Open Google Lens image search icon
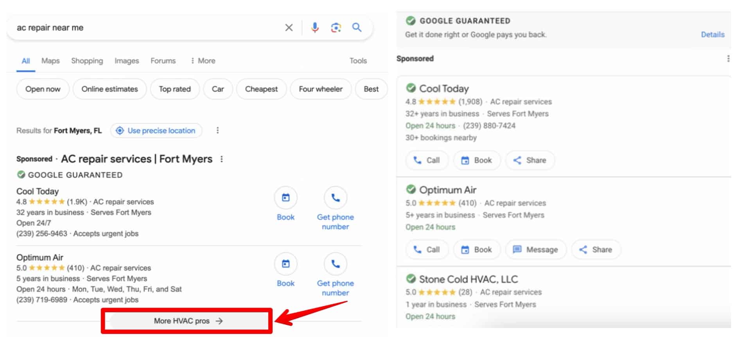The width and height of the screenshot is (736, 337). (336, 28)
